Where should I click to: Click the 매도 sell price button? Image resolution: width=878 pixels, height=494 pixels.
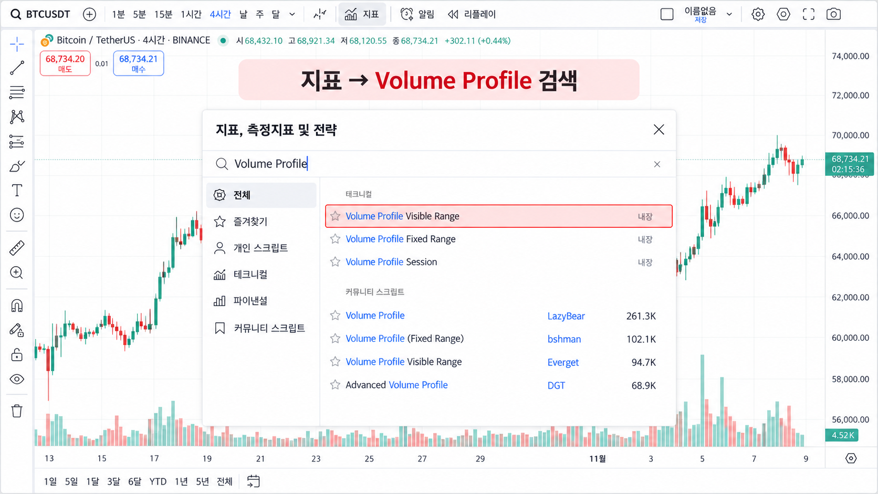tap(65, 64)
